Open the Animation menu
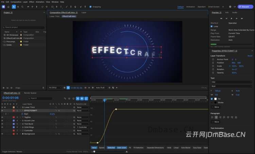255x154 pixels. pos(40,2)
